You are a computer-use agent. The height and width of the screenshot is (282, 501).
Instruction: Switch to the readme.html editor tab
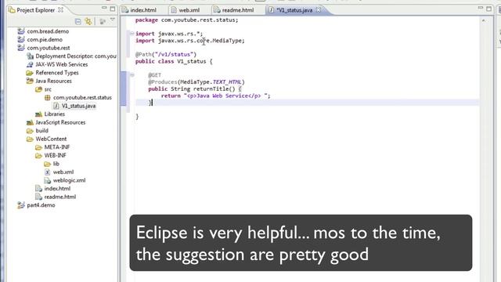(237, 10)
